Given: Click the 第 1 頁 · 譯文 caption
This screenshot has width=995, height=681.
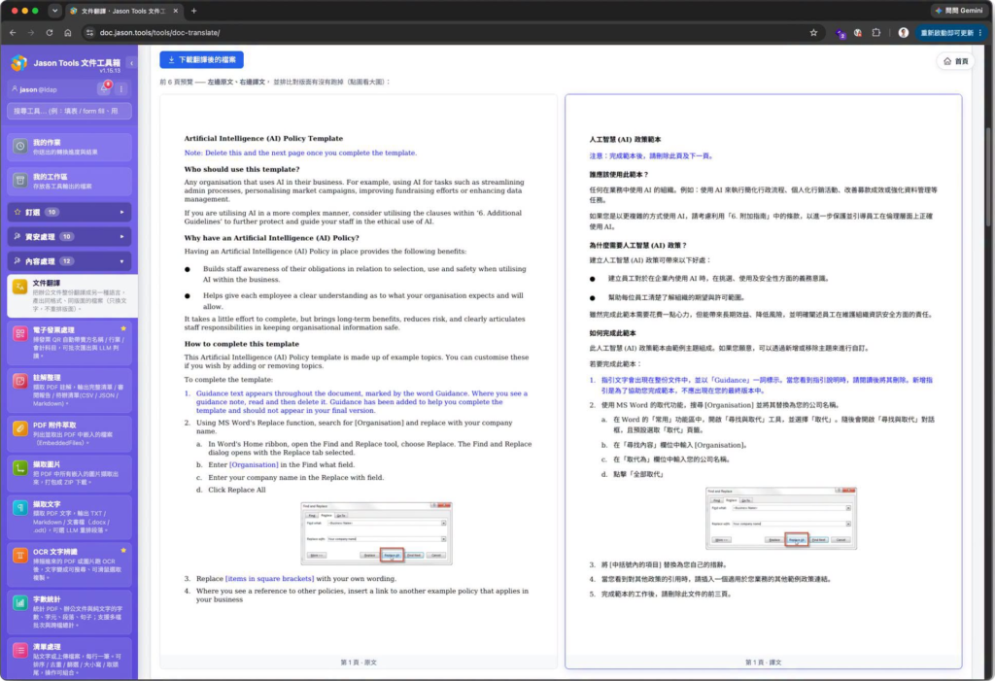Looking at the screenshot, I should 764,662.
